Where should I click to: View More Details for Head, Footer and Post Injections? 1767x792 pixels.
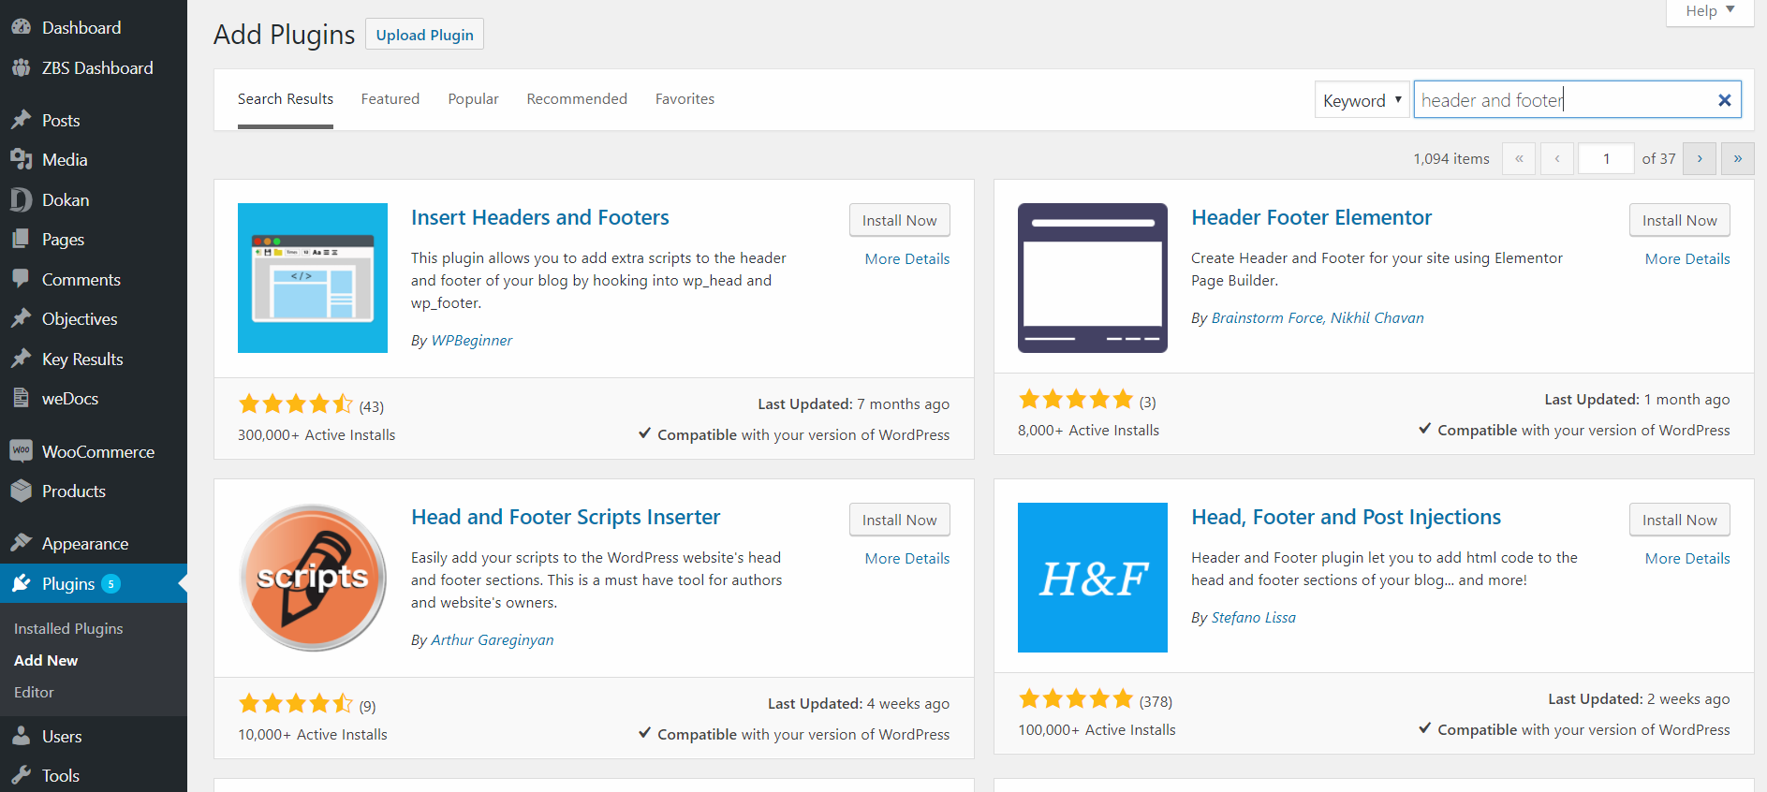pyautogui.click(x=1687, y=558)
